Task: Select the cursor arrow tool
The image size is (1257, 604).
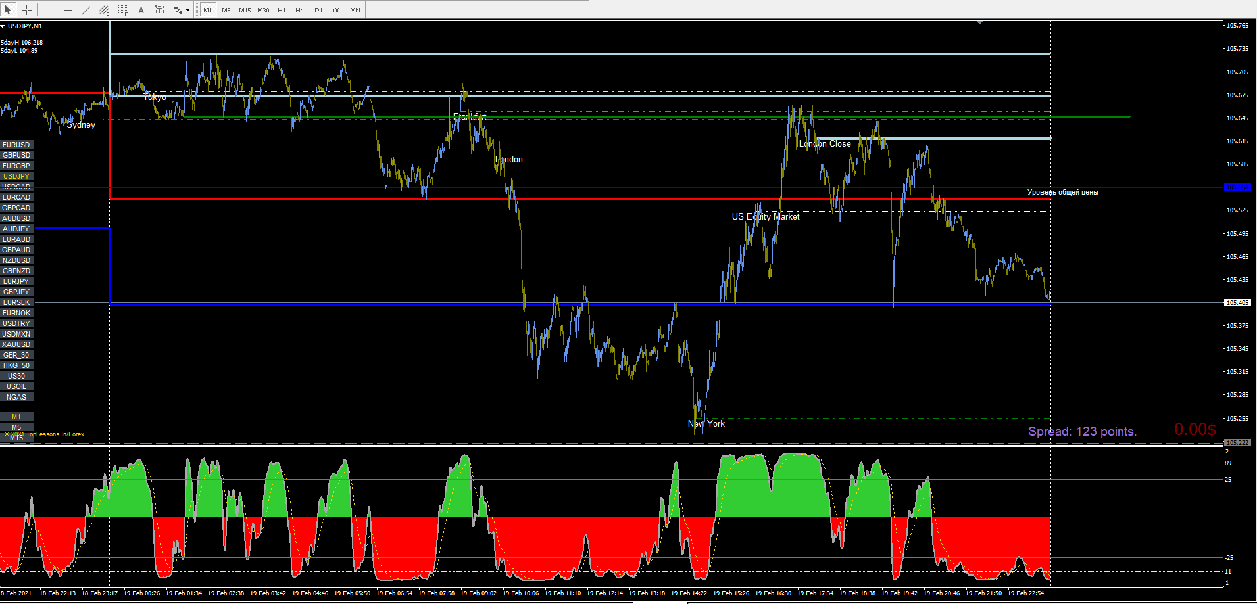Action: [9, 10]
